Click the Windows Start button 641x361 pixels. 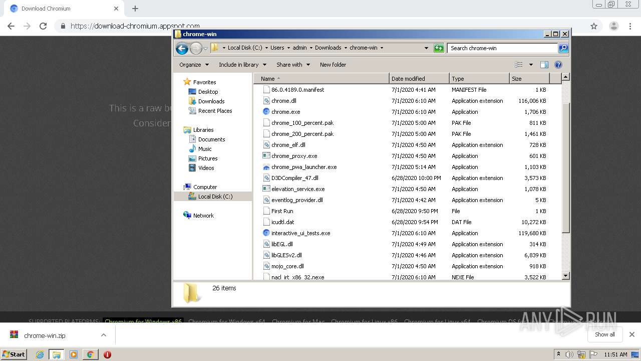[x=14, y=354]
